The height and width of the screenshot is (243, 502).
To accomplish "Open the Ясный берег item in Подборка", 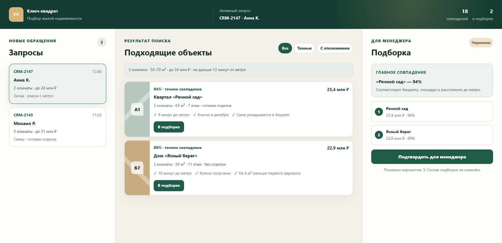I will point(432,135).
